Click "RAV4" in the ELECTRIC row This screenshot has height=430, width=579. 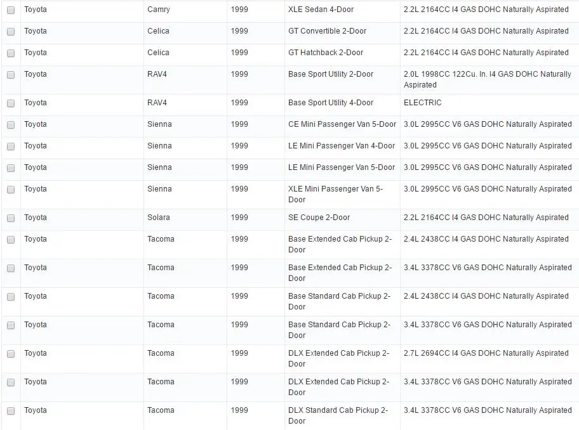[x=157, y=103]
